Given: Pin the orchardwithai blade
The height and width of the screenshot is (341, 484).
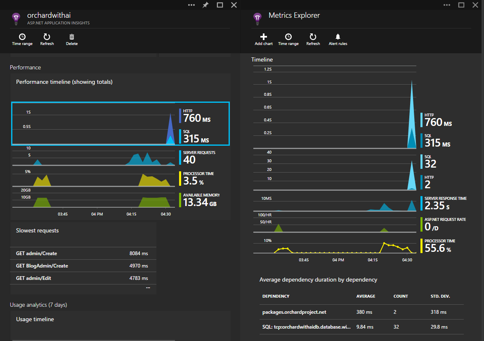Looking at the screenshot, I should pos(205,5).
